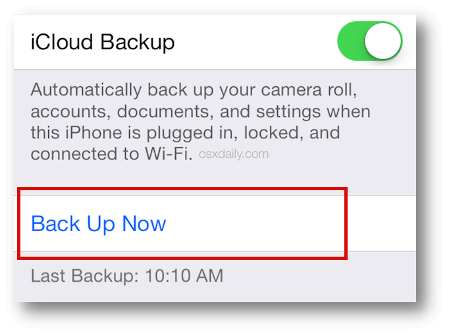Click the word iPhone in the description
The image size is (449, 335).
coord(93,132)
